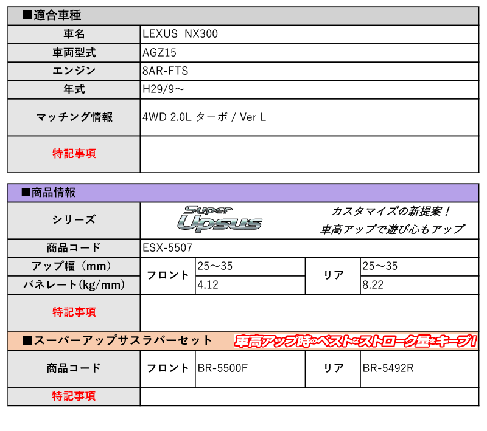Select the バネレート(kg/mm) label cell
Viewport: 487px width, 431px height.
74,285
